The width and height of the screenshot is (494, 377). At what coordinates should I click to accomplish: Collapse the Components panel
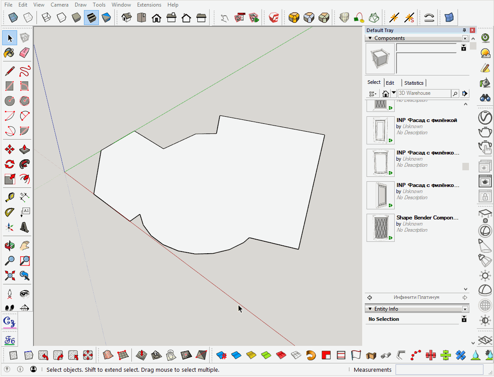tap(370, 38)
